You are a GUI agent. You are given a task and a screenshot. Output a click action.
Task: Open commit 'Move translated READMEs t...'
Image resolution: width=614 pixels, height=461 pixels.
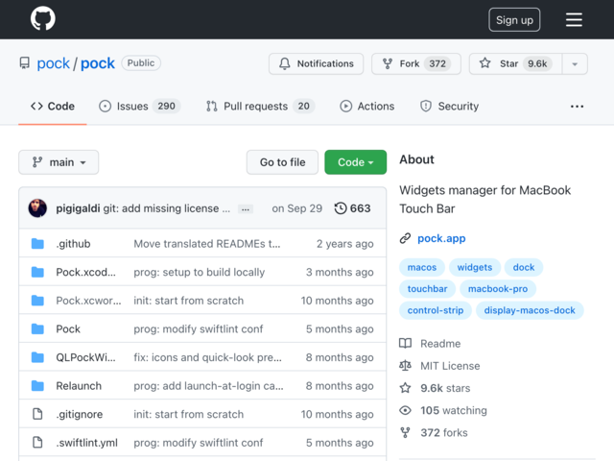click(207, 244)
